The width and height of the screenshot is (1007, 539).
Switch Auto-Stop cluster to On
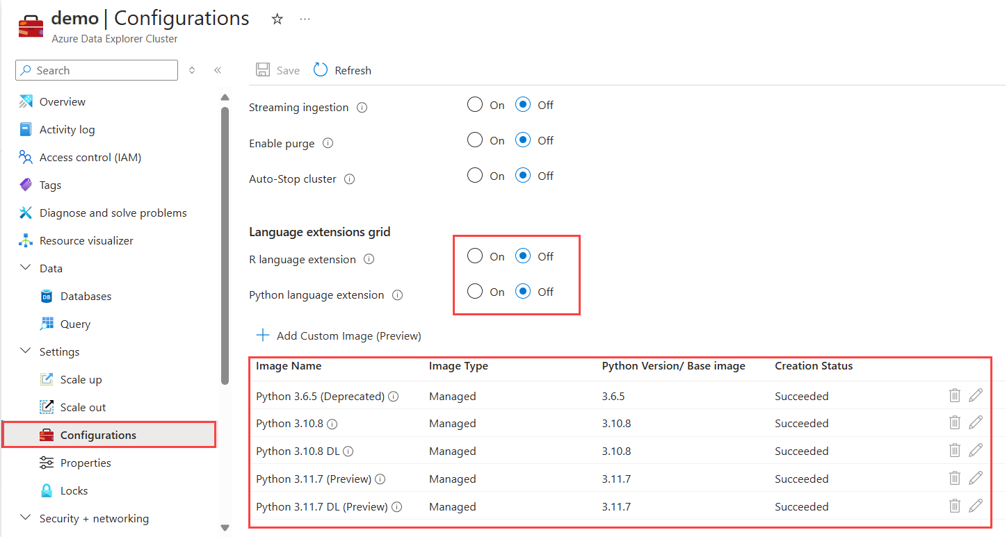[x=475, y=176]
